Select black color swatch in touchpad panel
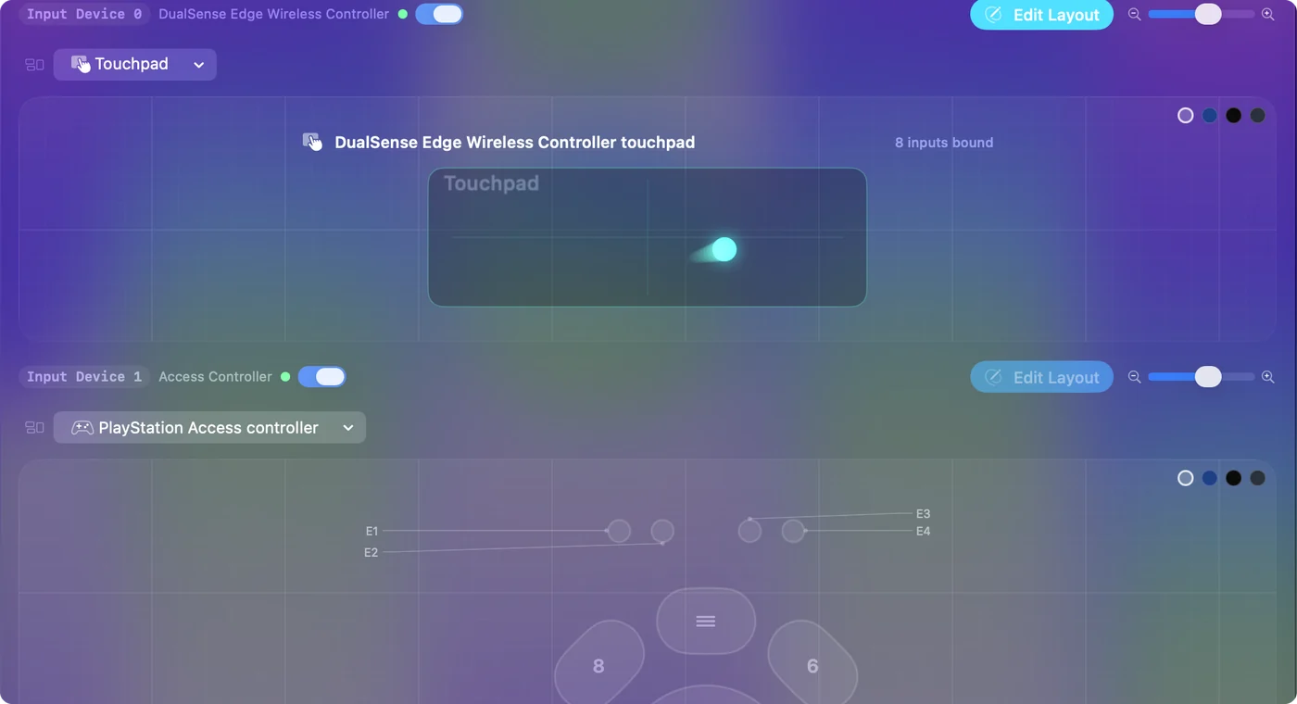This screenshot has width=1297, height=704. pyautogui.click(x=1233, y=116)
